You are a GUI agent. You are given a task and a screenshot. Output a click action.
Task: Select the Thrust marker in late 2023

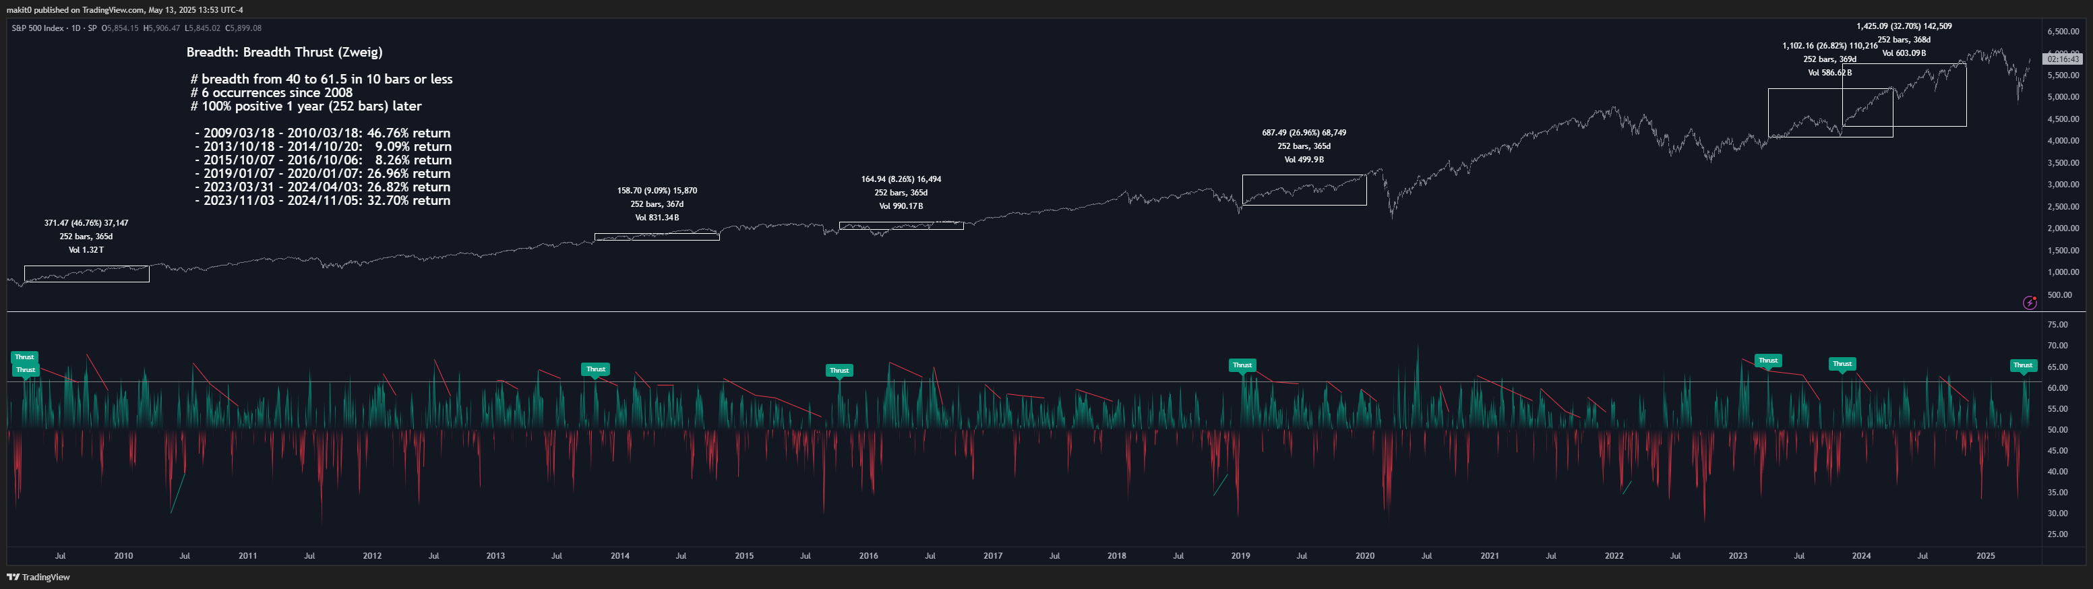[1842, 364]
